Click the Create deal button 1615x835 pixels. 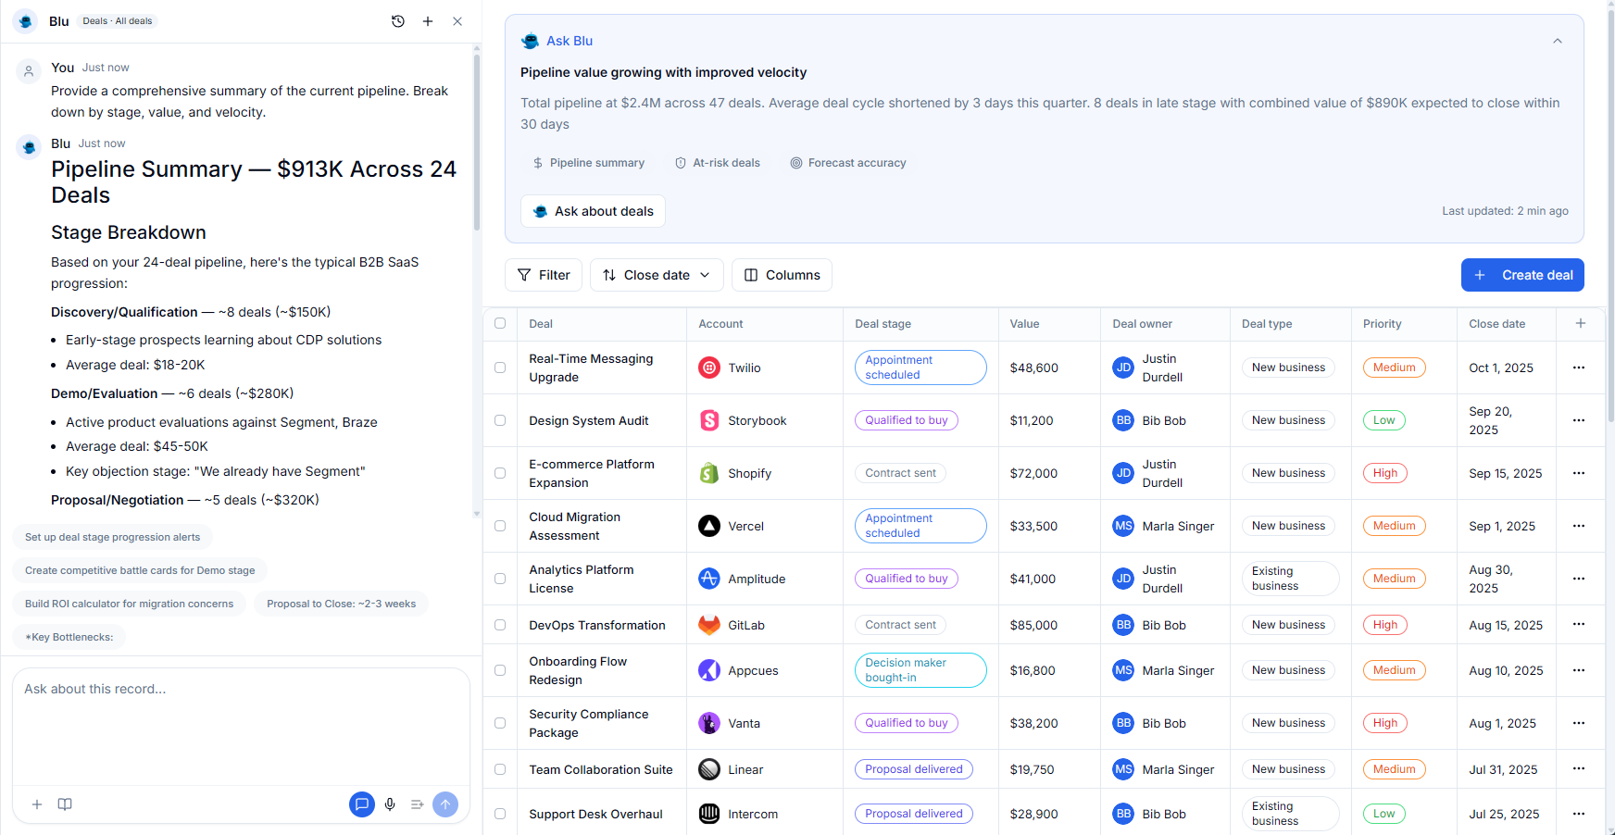pyautogui.click(x=1522, y=275)
